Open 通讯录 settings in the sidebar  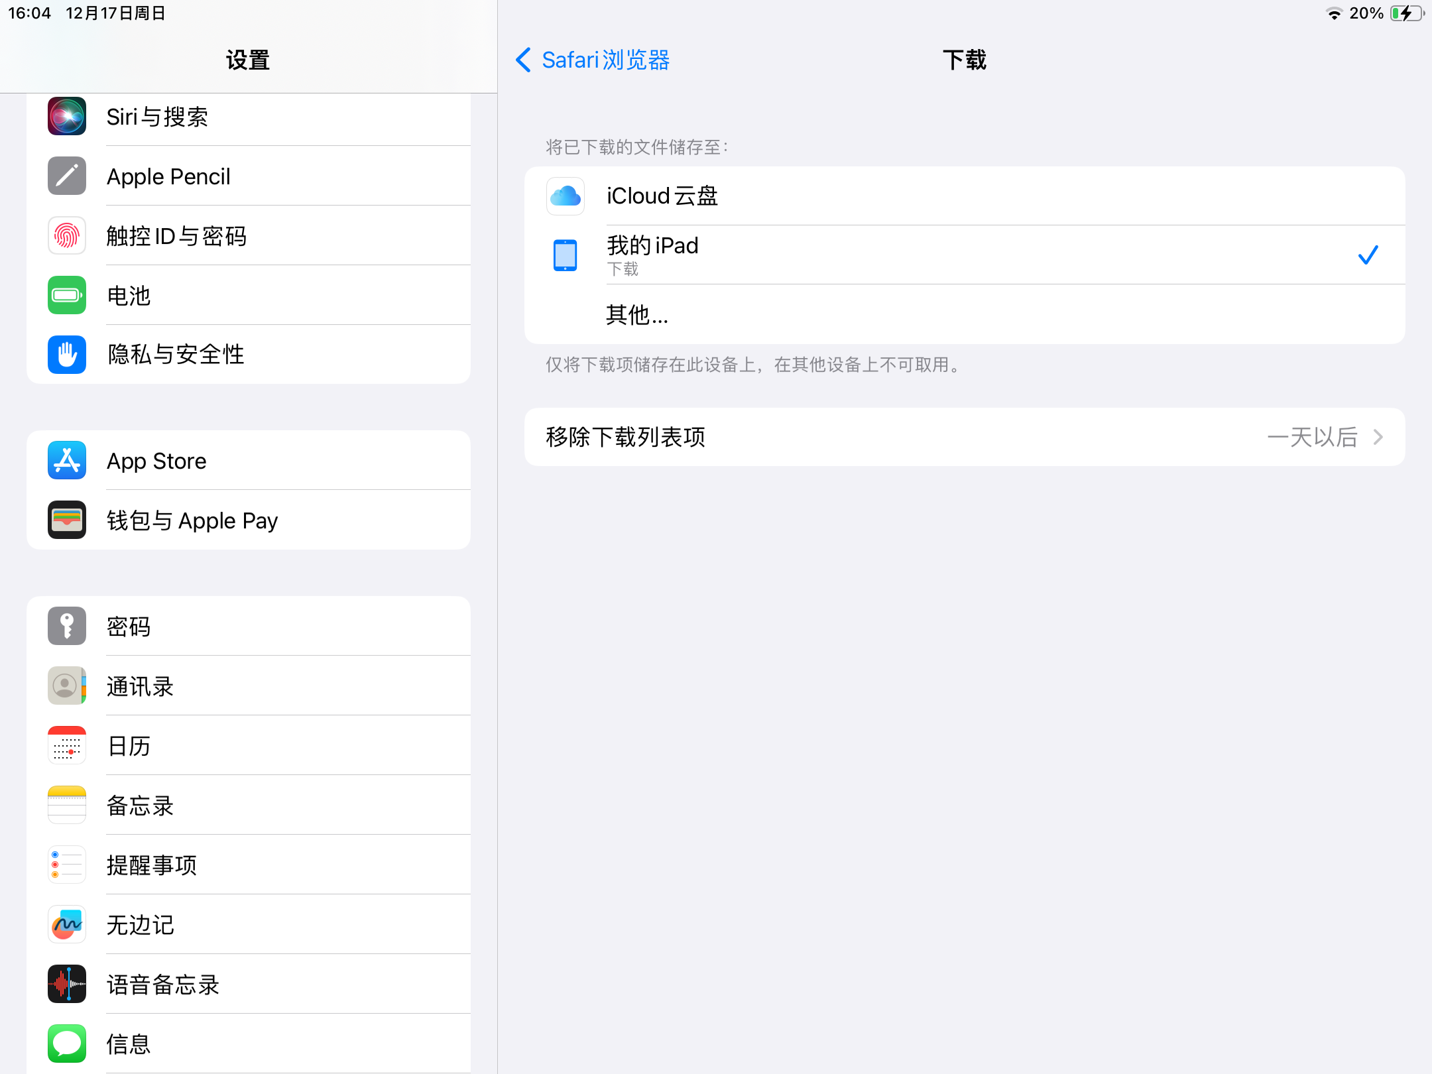point(141,686)
